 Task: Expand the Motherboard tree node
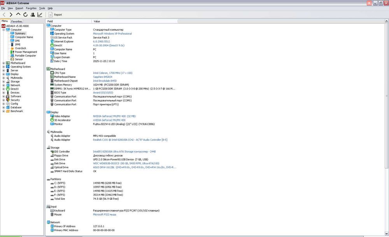tap(4, 63)
